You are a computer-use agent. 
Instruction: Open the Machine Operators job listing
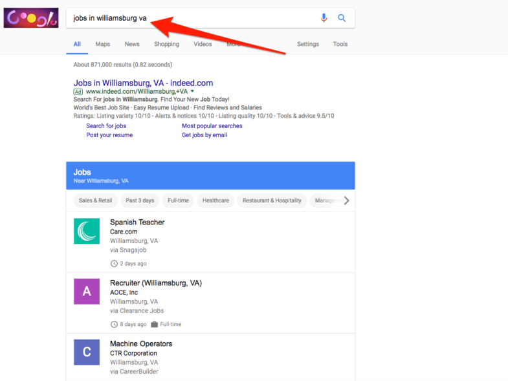tap(141, 343)
